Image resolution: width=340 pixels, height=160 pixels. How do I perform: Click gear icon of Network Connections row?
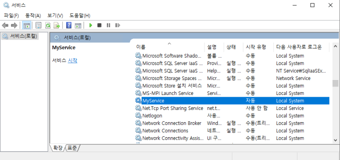click(x=138, y=131)
